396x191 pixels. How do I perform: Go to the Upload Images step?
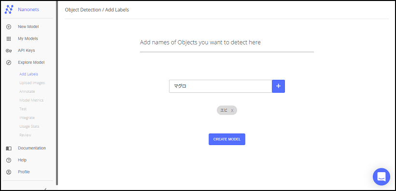[x=32, y=83]
